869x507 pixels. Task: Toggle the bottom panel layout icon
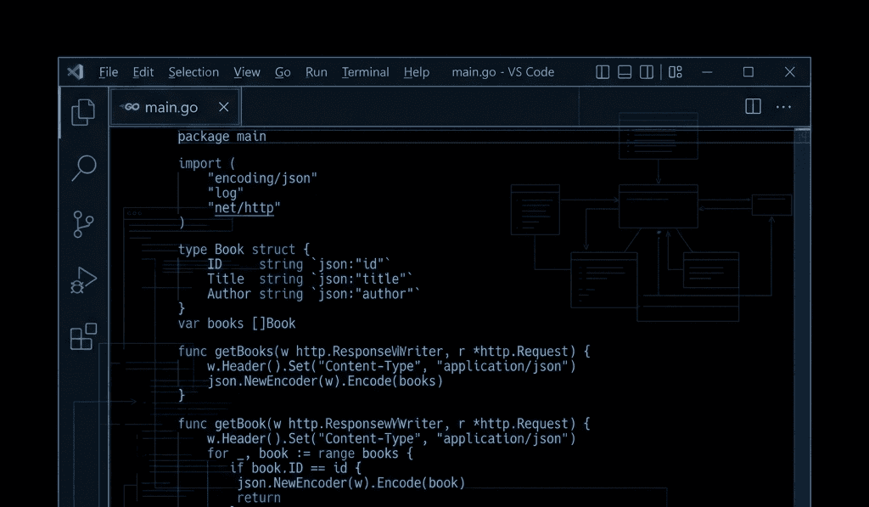(625, 72)
